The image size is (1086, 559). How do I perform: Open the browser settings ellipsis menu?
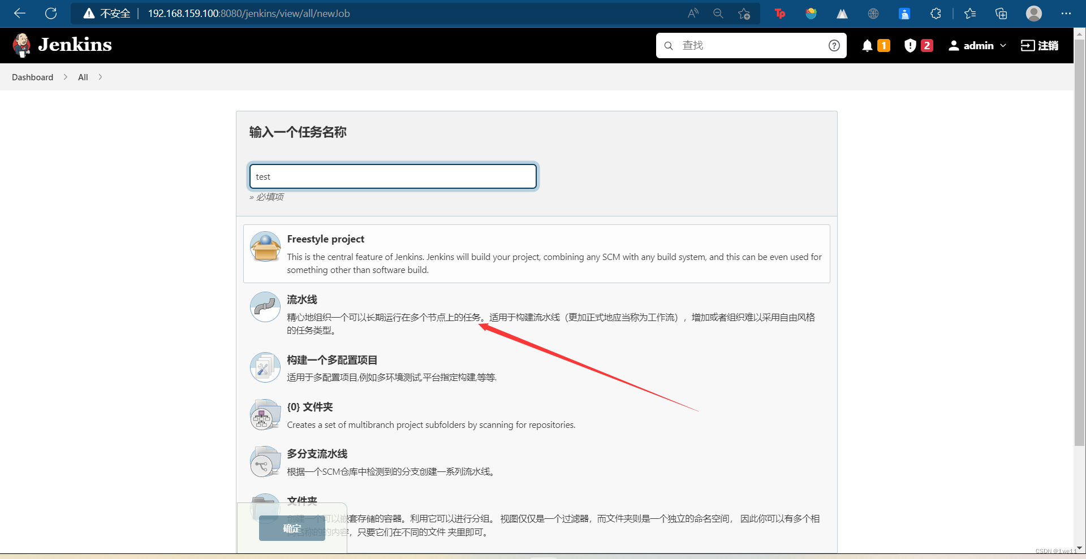[x=1066, y=14]
